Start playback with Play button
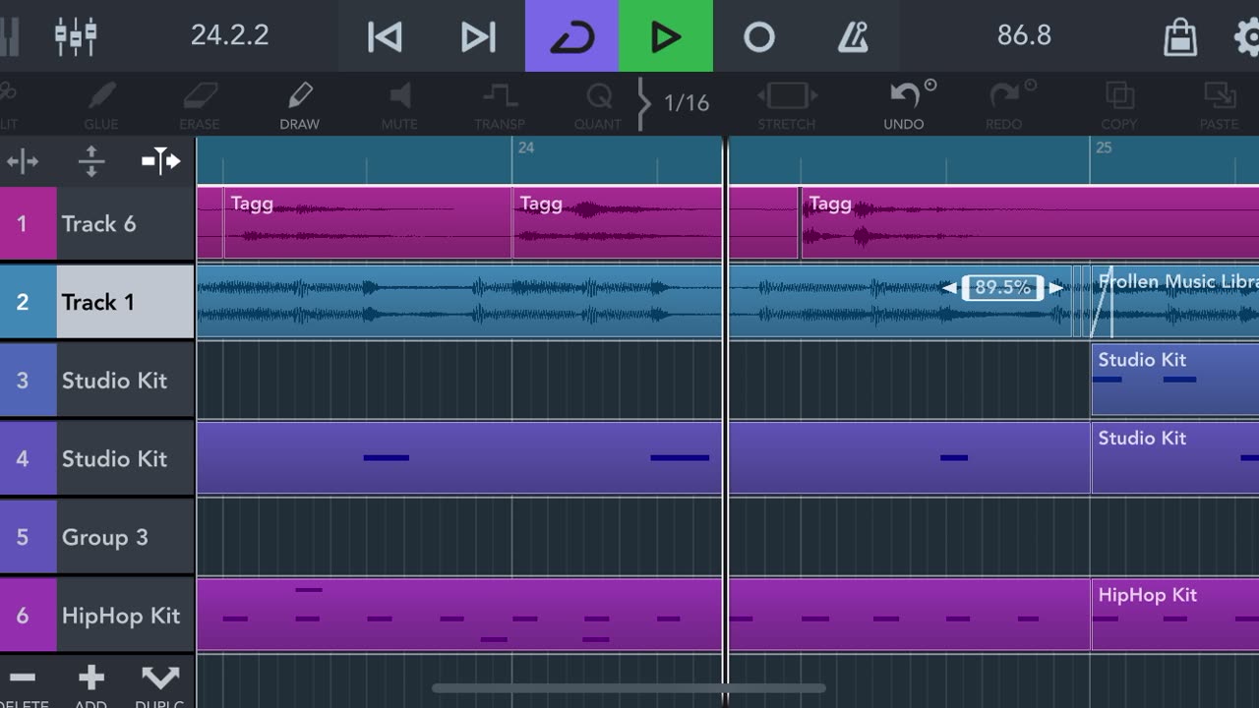 point(666,36)
